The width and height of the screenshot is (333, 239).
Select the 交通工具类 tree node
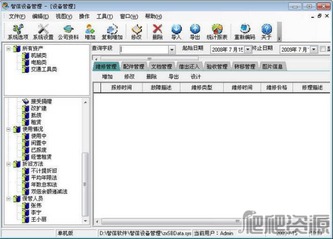(44, 69)
